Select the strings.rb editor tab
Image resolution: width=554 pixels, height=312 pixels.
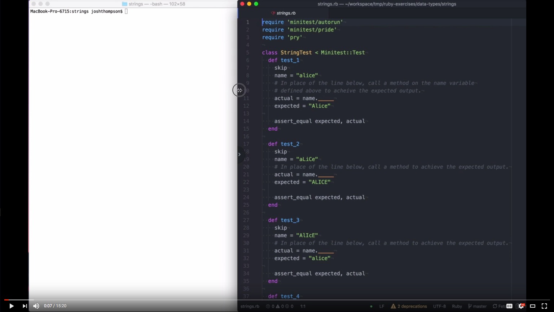click(x=286, y=13)
